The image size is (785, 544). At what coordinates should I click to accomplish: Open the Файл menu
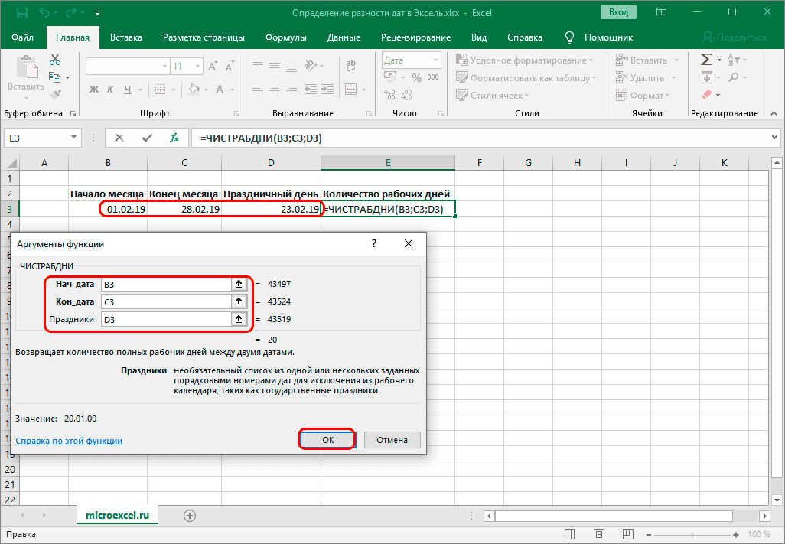(x=23, y=37)
